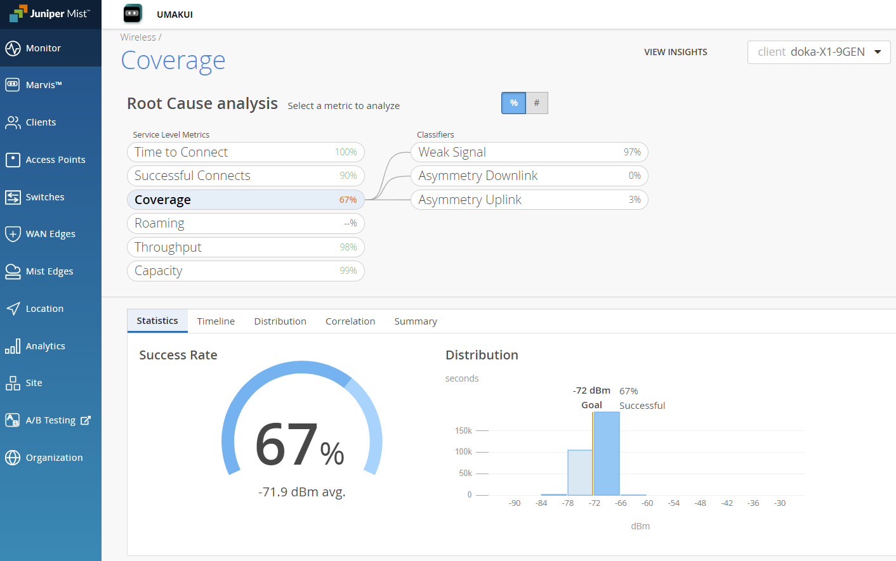The width and height of the screenshot is (896, 561).
Task: Click the Location arrow icon
Action: 13,309
